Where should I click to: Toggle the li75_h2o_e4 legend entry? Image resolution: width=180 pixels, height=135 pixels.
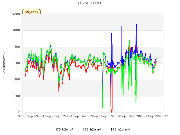click(x=89, y=129)
